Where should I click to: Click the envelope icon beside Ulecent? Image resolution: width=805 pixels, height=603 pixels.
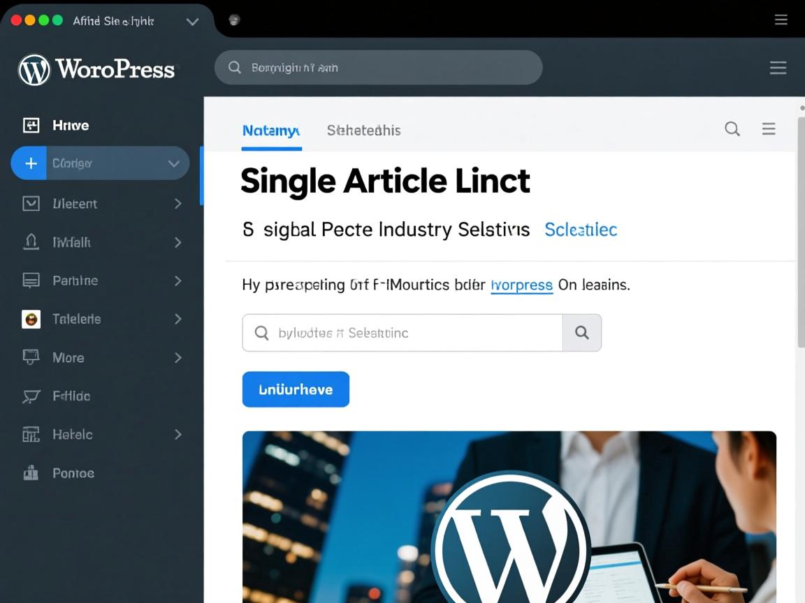tap(31, 204)
